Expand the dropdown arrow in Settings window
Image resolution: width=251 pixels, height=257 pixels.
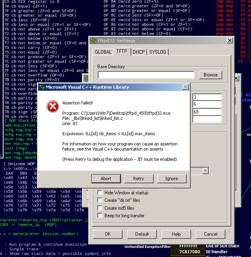point(205,171)
